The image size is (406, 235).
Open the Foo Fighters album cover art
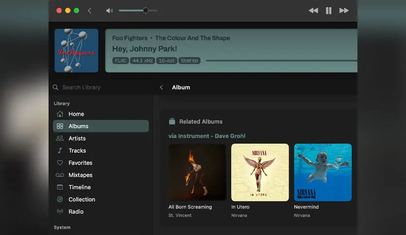click(x=76, y=50)
